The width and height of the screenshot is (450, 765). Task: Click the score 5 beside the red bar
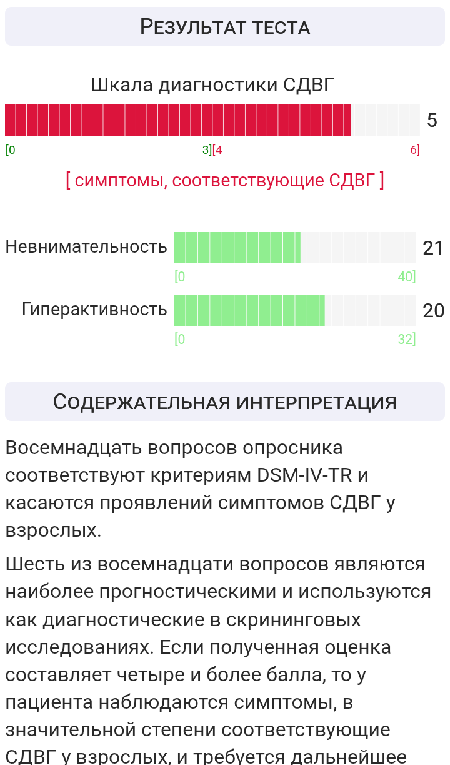(432, 120)
